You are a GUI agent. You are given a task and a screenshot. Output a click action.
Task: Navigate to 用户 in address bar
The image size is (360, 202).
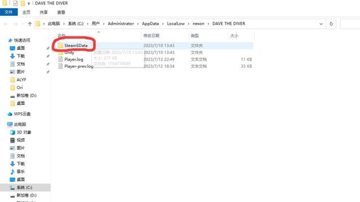pos(96,24)
